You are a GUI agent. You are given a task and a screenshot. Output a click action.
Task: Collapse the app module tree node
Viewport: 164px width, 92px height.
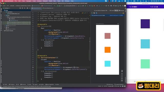pos(3,10)
